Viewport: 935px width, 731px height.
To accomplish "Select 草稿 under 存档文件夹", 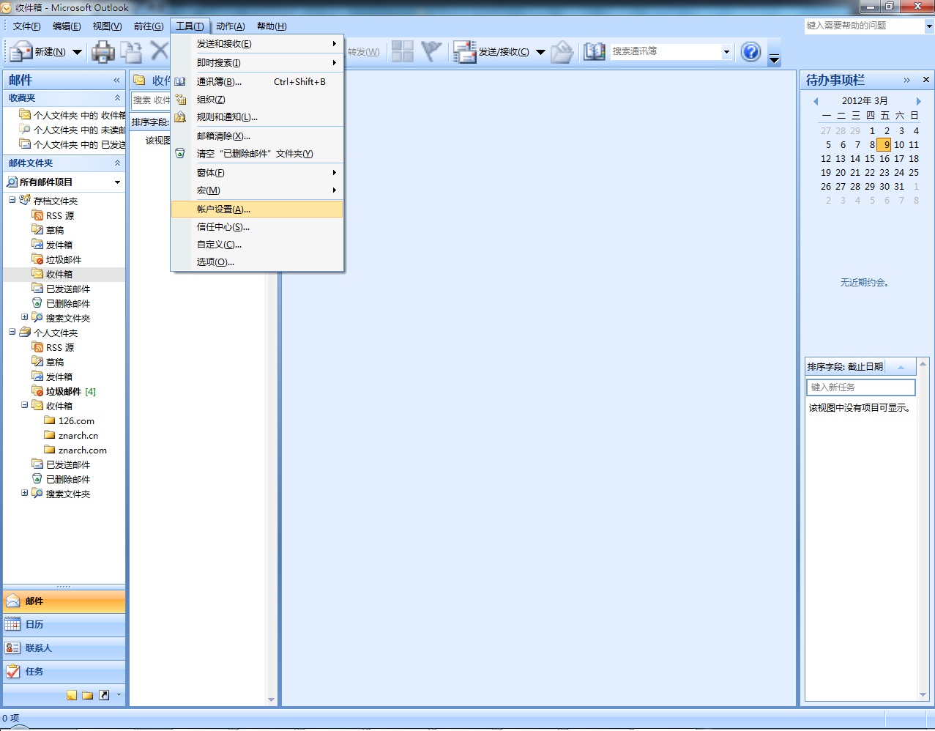I will [55, 230].
